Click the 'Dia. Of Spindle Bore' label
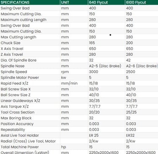This screenshot has height=154, width=158. [19, 60]
